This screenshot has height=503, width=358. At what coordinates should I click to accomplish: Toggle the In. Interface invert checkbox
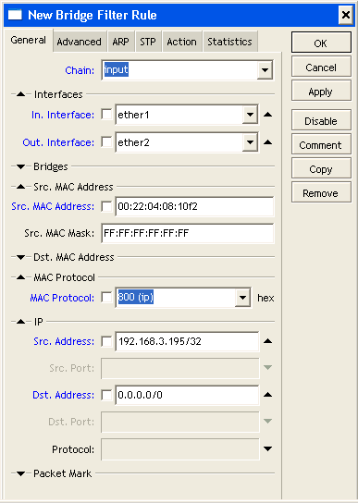click(x=106, y=115)
